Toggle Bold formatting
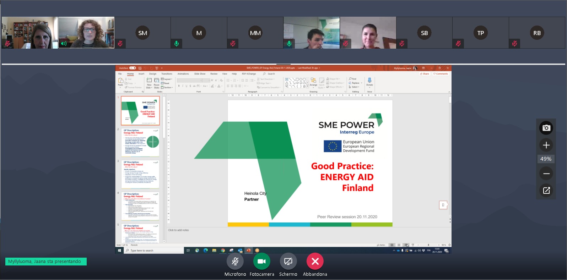Screen dimensions: 567x280 (x=179, y=86)
